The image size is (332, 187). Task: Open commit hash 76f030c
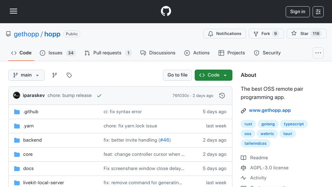pos(181,96)
